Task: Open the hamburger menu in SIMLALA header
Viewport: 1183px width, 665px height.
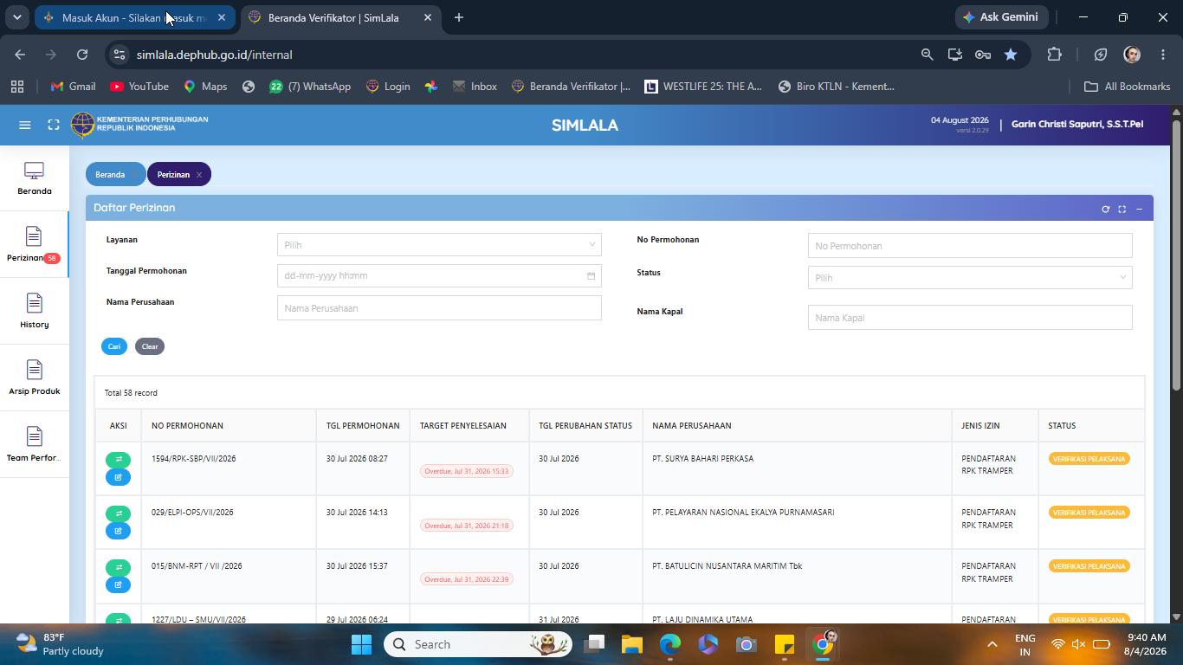Action: click(x=25, y=125)
